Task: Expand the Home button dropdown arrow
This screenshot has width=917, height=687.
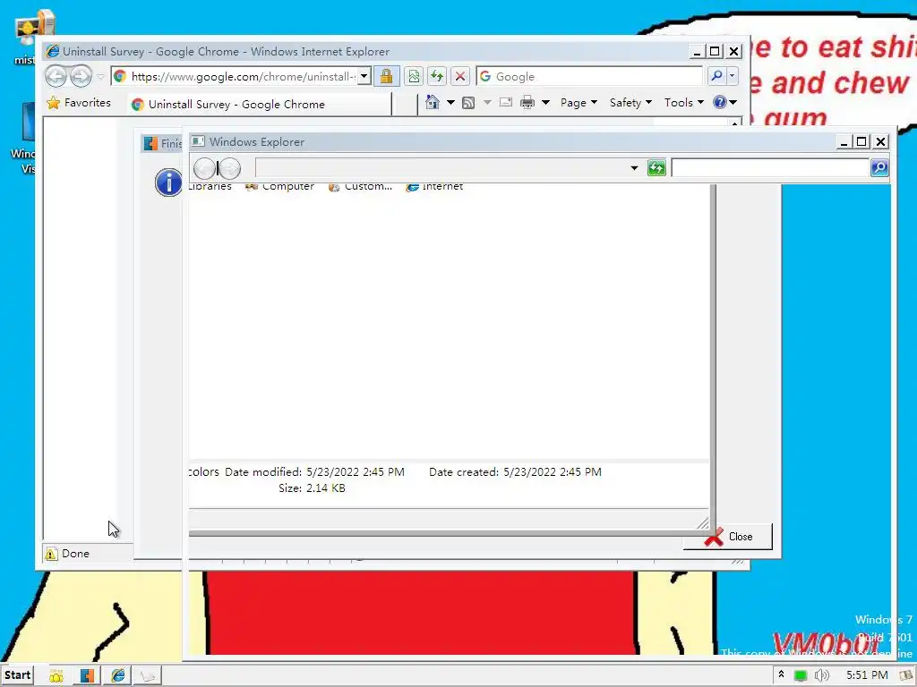Action: pyautogui.click(x=450, y=102)
